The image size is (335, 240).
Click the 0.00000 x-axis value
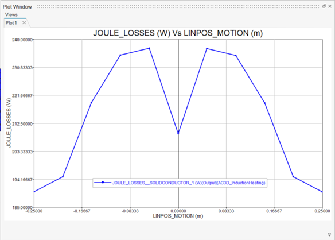pos(178,211)
